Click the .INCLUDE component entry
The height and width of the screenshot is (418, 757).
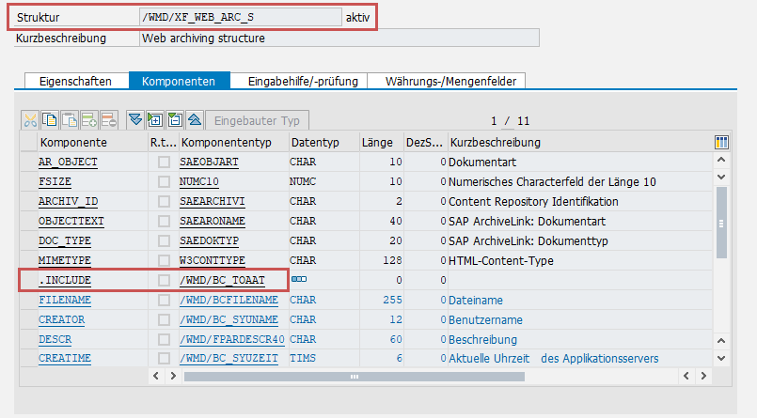[65, 280]
